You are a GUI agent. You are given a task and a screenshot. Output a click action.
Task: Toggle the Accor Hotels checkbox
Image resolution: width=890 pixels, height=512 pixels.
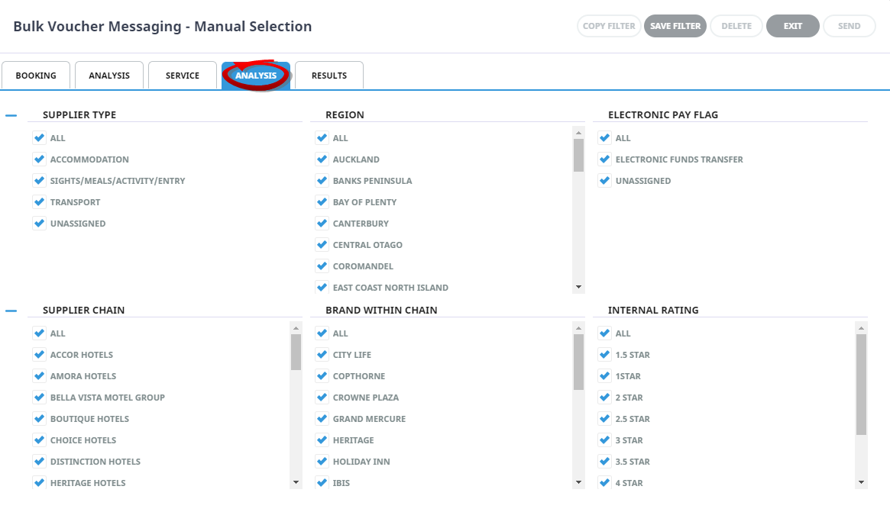(x=39, y=355)
